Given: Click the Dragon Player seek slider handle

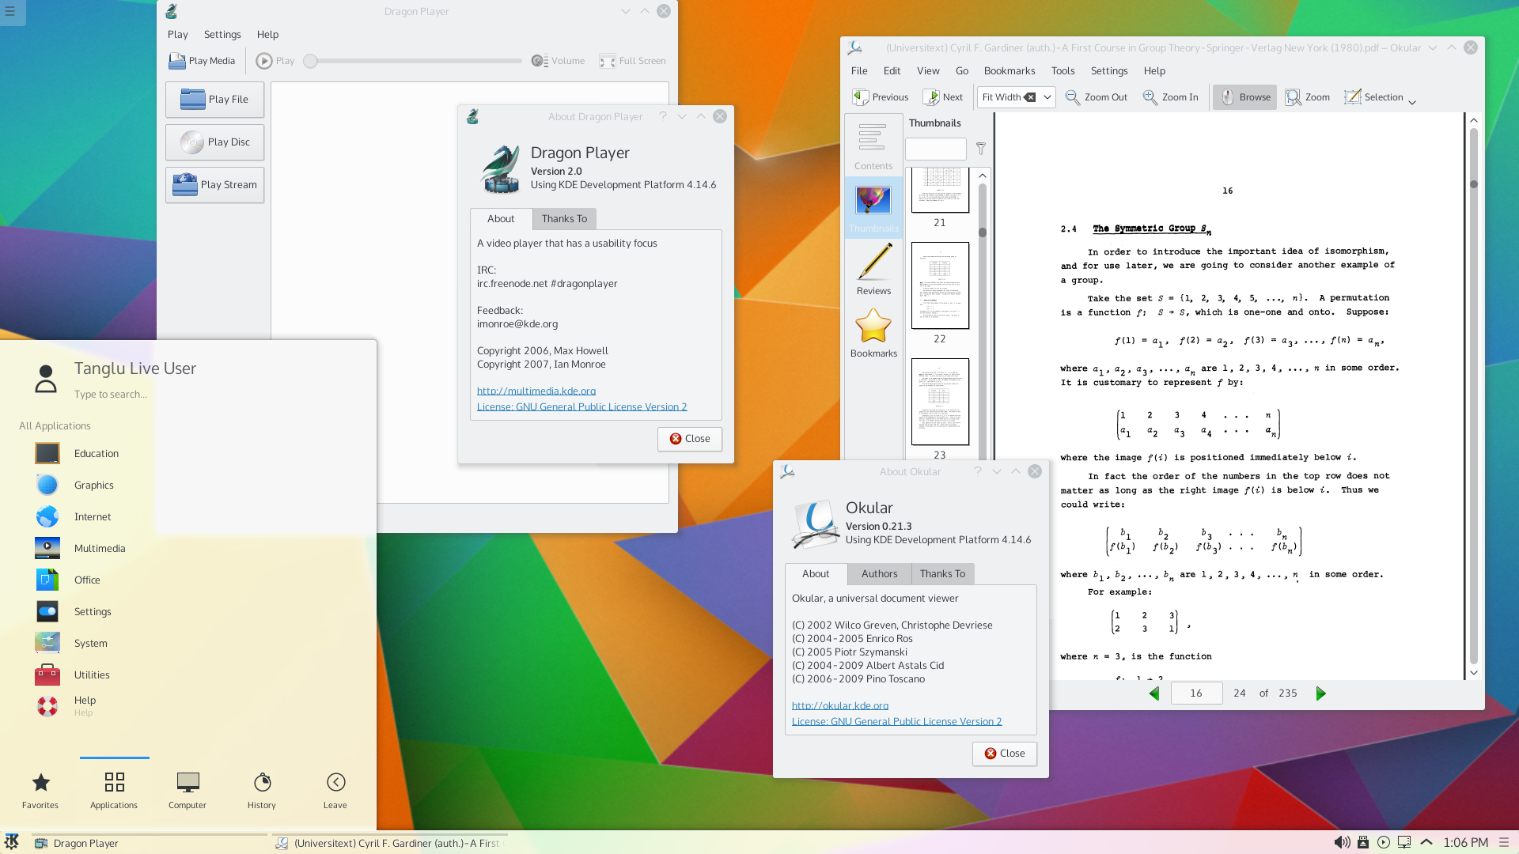Looking at the screenshot, I should coord(311,61).
